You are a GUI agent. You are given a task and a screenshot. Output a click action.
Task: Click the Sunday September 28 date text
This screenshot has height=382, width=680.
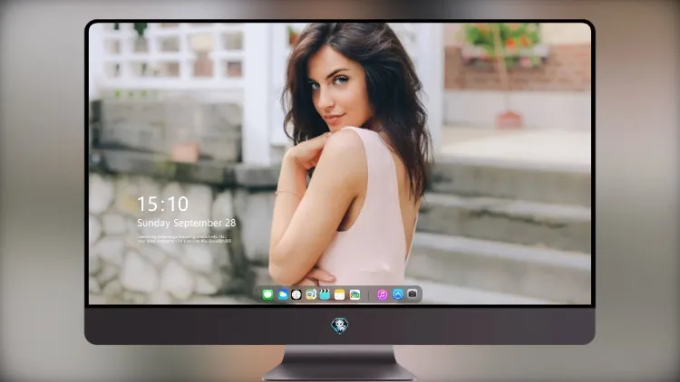[187, 223]
